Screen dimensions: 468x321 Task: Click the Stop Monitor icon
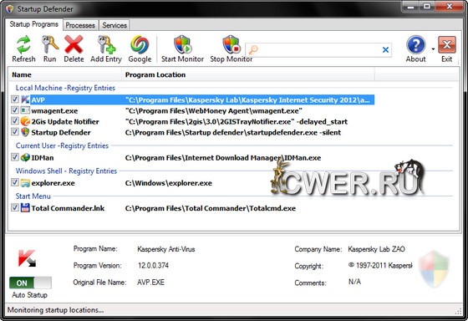[231, 45]
